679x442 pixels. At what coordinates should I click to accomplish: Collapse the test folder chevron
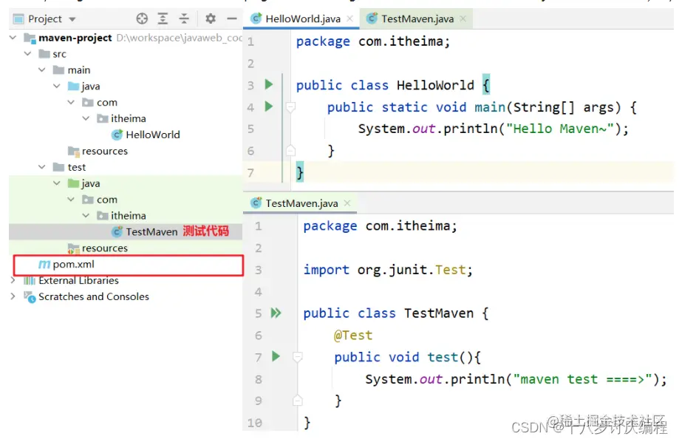[42, 167]
